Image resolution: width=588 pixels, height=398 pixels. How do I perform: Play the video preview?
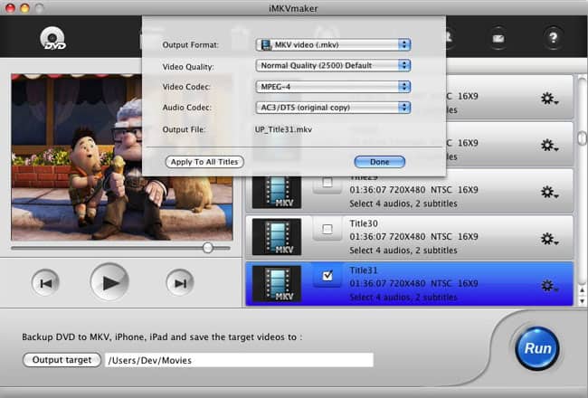point(109,282)
